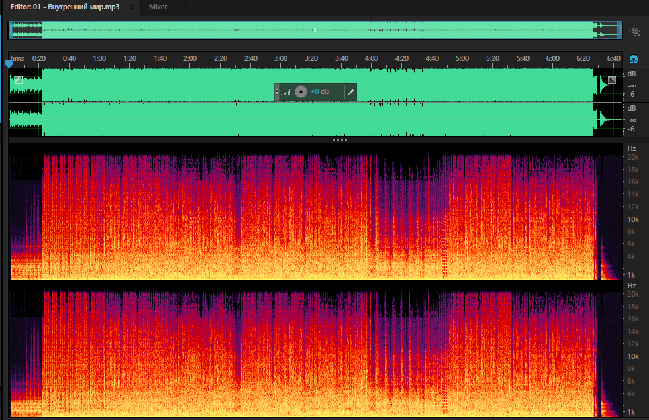Click the 5:20 mark on the timeline
Image resolution: width=649 pixels, height=420 pixels.
click(493, 58)
